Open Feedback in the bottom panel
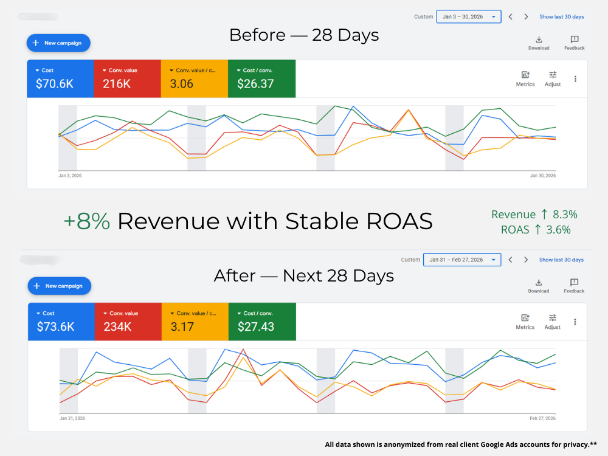The width and height of the screenshot is (608, 456). click(574, 283)
